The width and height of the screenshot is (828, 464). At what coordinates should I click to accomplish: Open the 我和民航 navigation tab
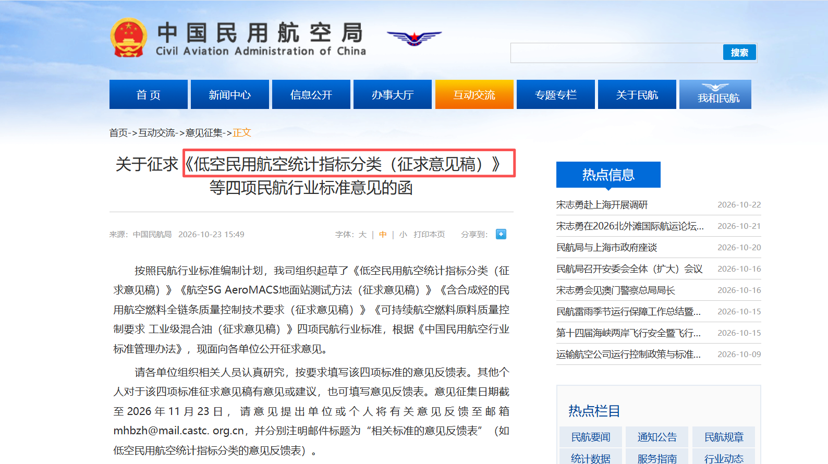click(715, 94)
